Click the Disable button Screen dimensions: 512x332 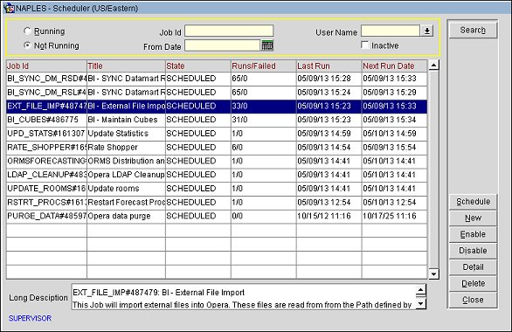pos(473,251)
